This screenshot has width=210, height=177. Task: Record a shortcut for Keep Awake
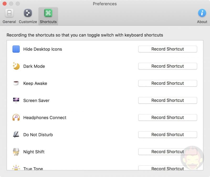pyautogui.click(x=167, y=83)
